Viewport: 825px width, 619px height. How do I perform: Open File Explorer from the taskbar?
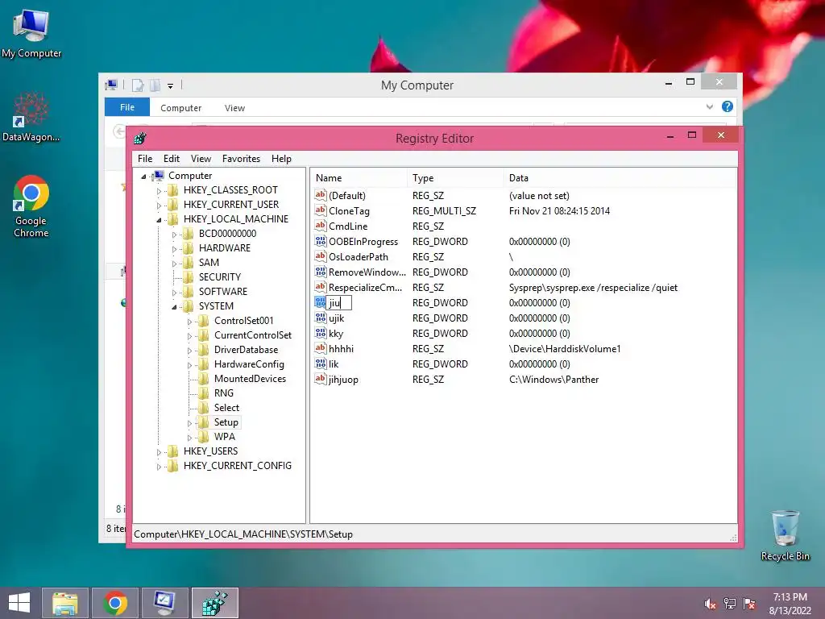65,603
